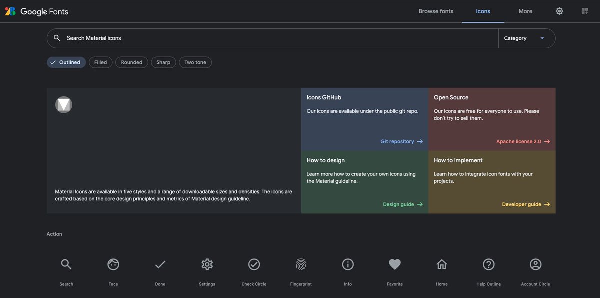
Task: Go to Browse fonts tab
Action: 436,11
